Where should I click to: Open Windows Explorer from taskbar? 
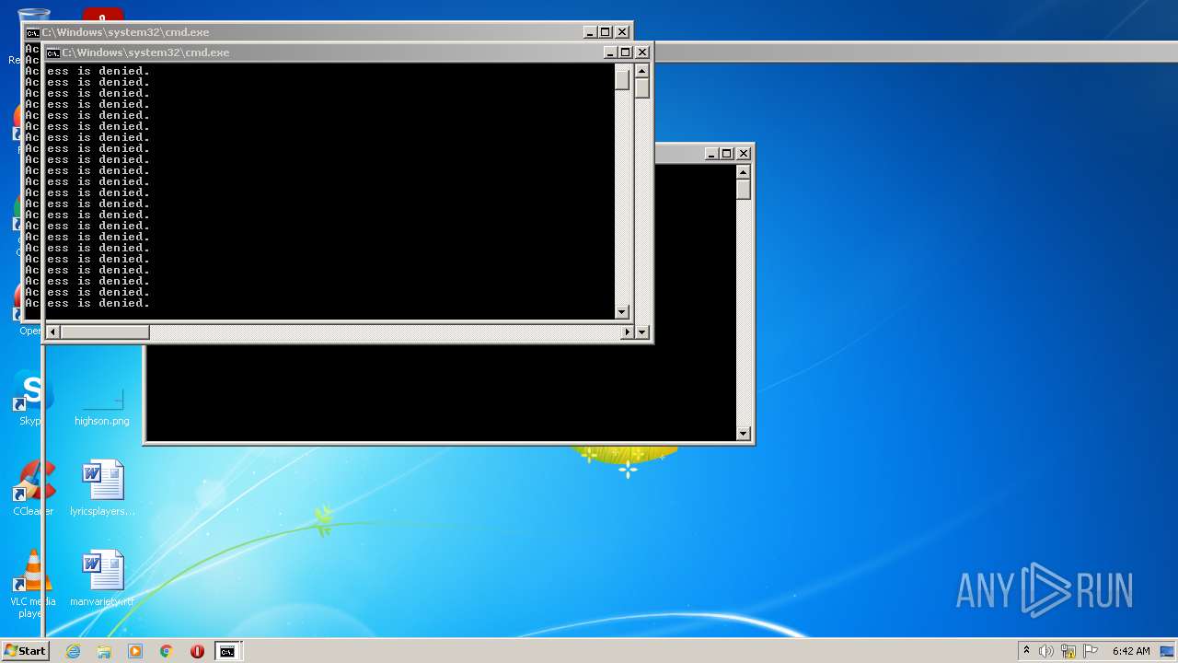pyautogui.click(x=104, y=651)
